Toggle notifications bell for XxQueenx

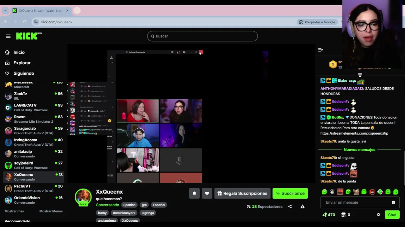point(194,193)
